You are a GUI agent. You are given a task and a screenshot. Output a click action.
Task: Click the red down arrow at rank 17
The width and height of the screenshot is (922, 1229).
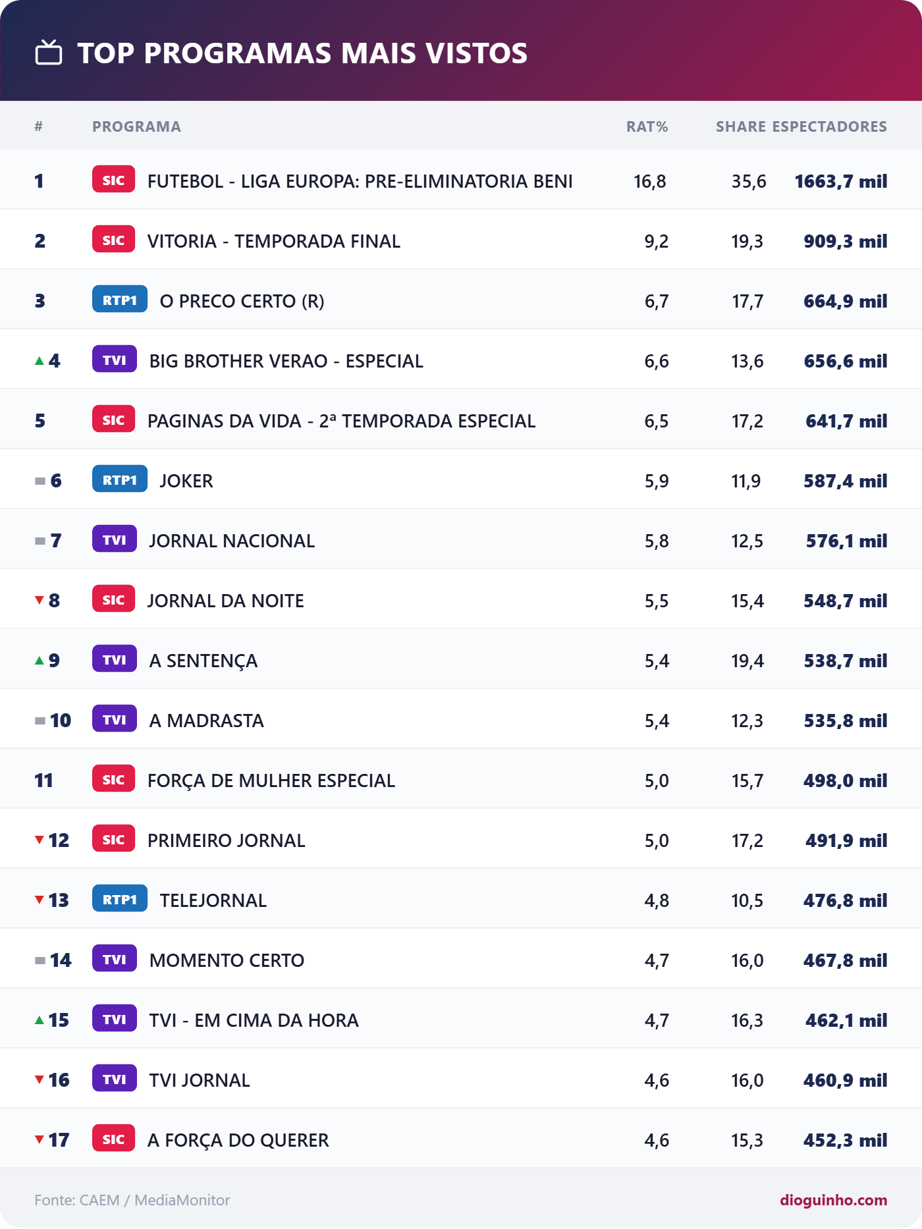pos(40,1139)
